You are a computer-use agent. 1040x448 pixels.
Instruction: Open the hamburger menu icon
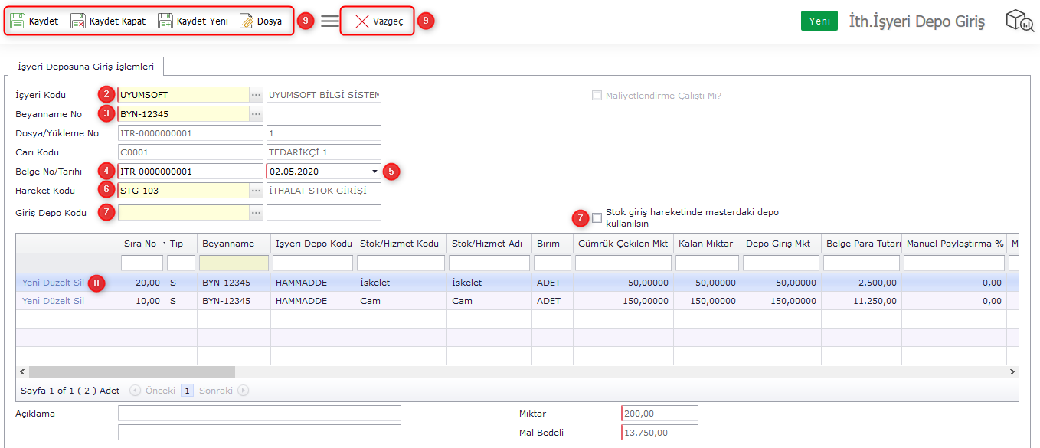[x=329, y=21]
